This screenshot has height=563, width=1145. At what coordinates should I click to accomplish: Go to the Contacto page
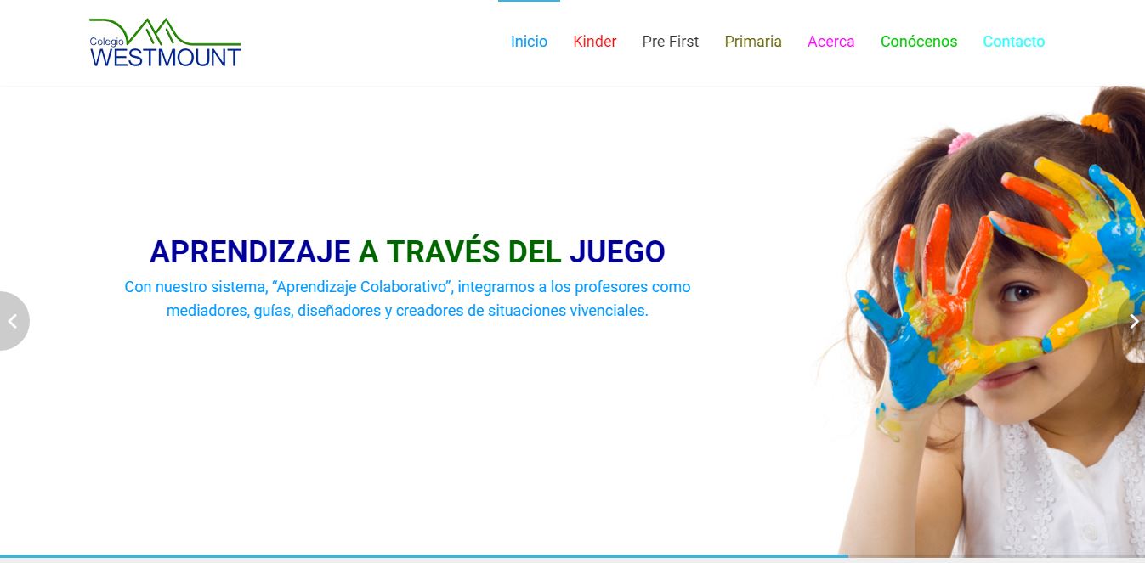[1013, 42]
